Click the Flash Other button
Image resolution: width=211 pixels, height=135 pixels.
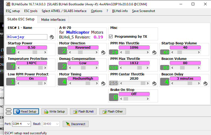coord(112,111)
